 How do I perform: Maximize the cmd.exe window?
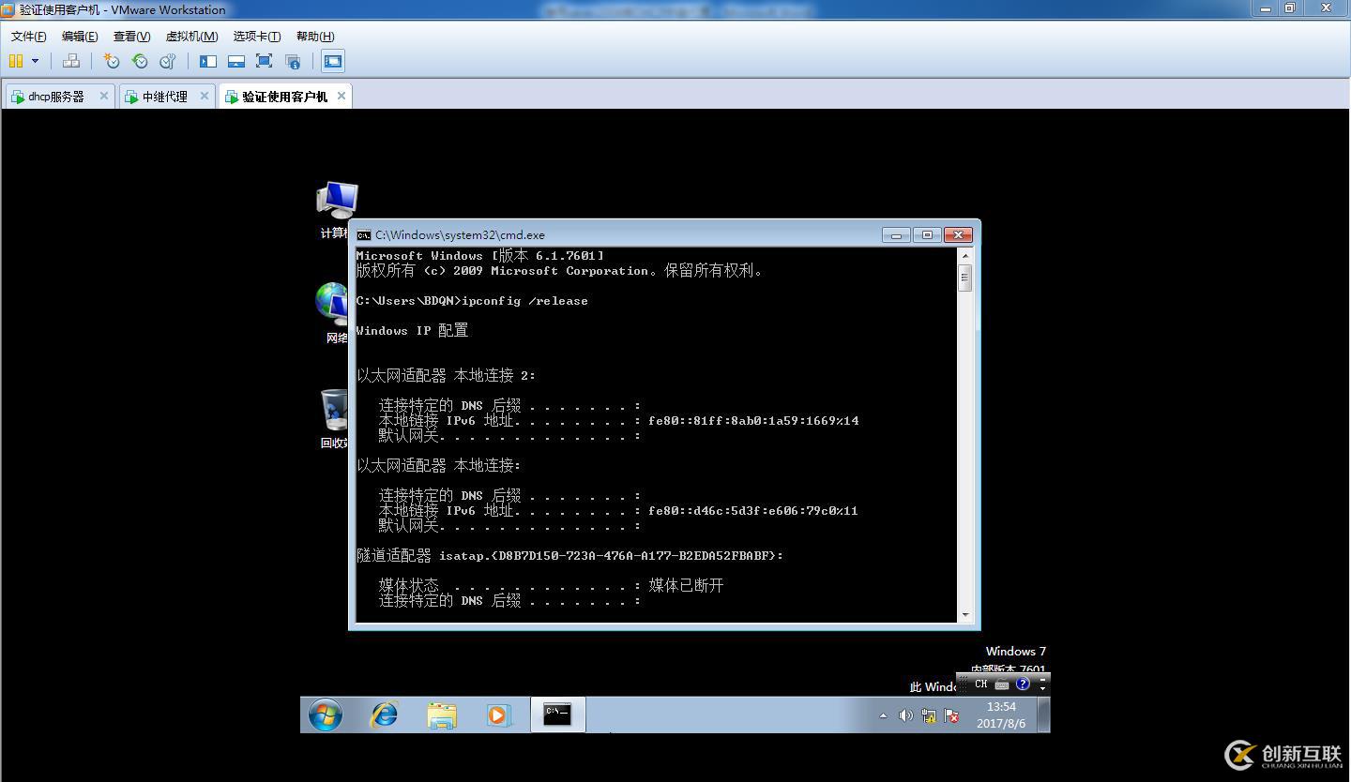coord(927,235)
